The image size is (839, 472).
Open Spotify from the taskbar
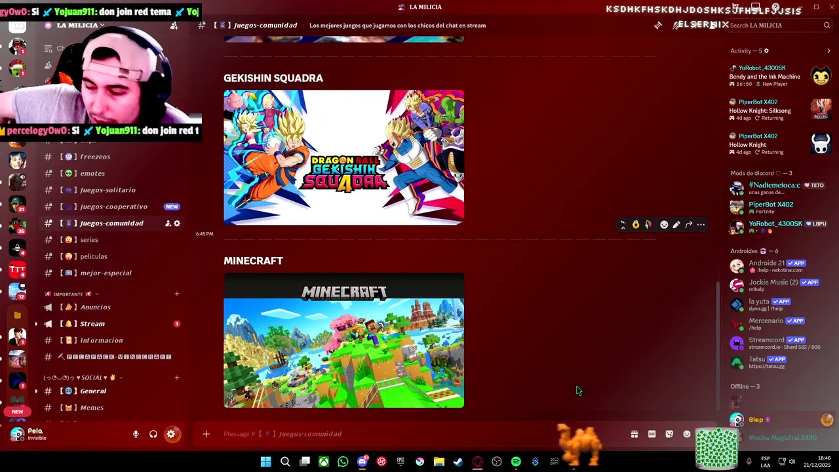click(516, 462)
